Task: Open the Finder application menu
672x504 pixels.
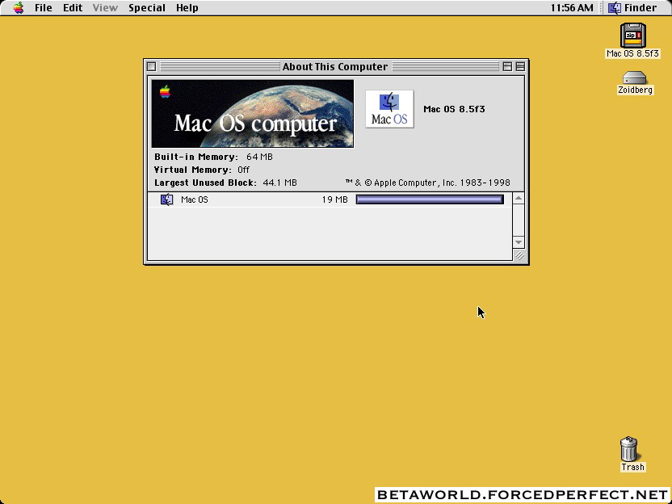Action: pos(632,8)
